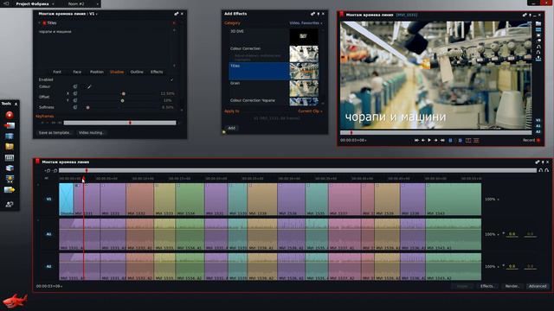554x311 pixels.
Task: Click the orange replace icon in viewer controls
Action: 468,140
